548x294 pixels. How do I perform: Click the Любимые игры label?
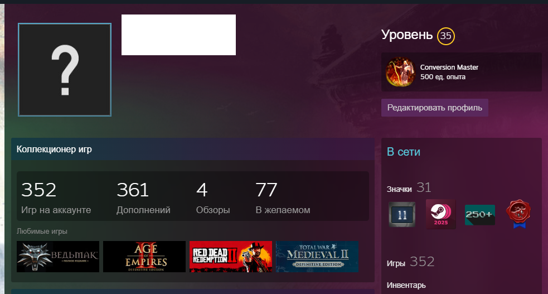pos(42,232)
